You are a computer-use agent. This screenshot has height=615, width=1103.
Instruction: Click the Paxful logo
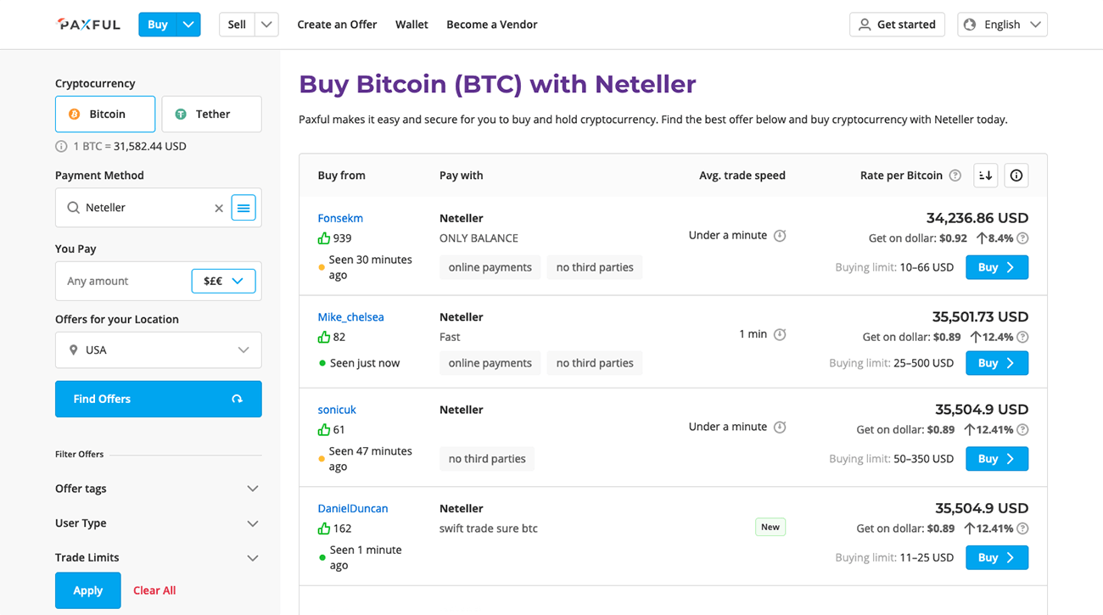(x=89, y=25)
